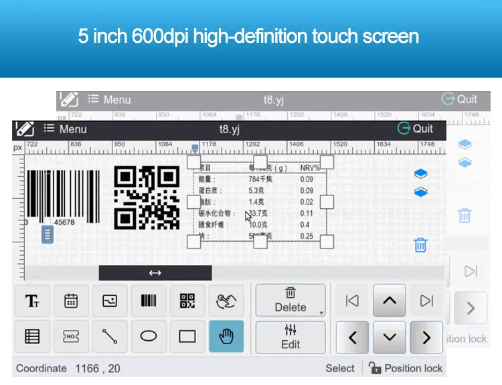Nudge selection up with up arrow

(x=389, y=301)
